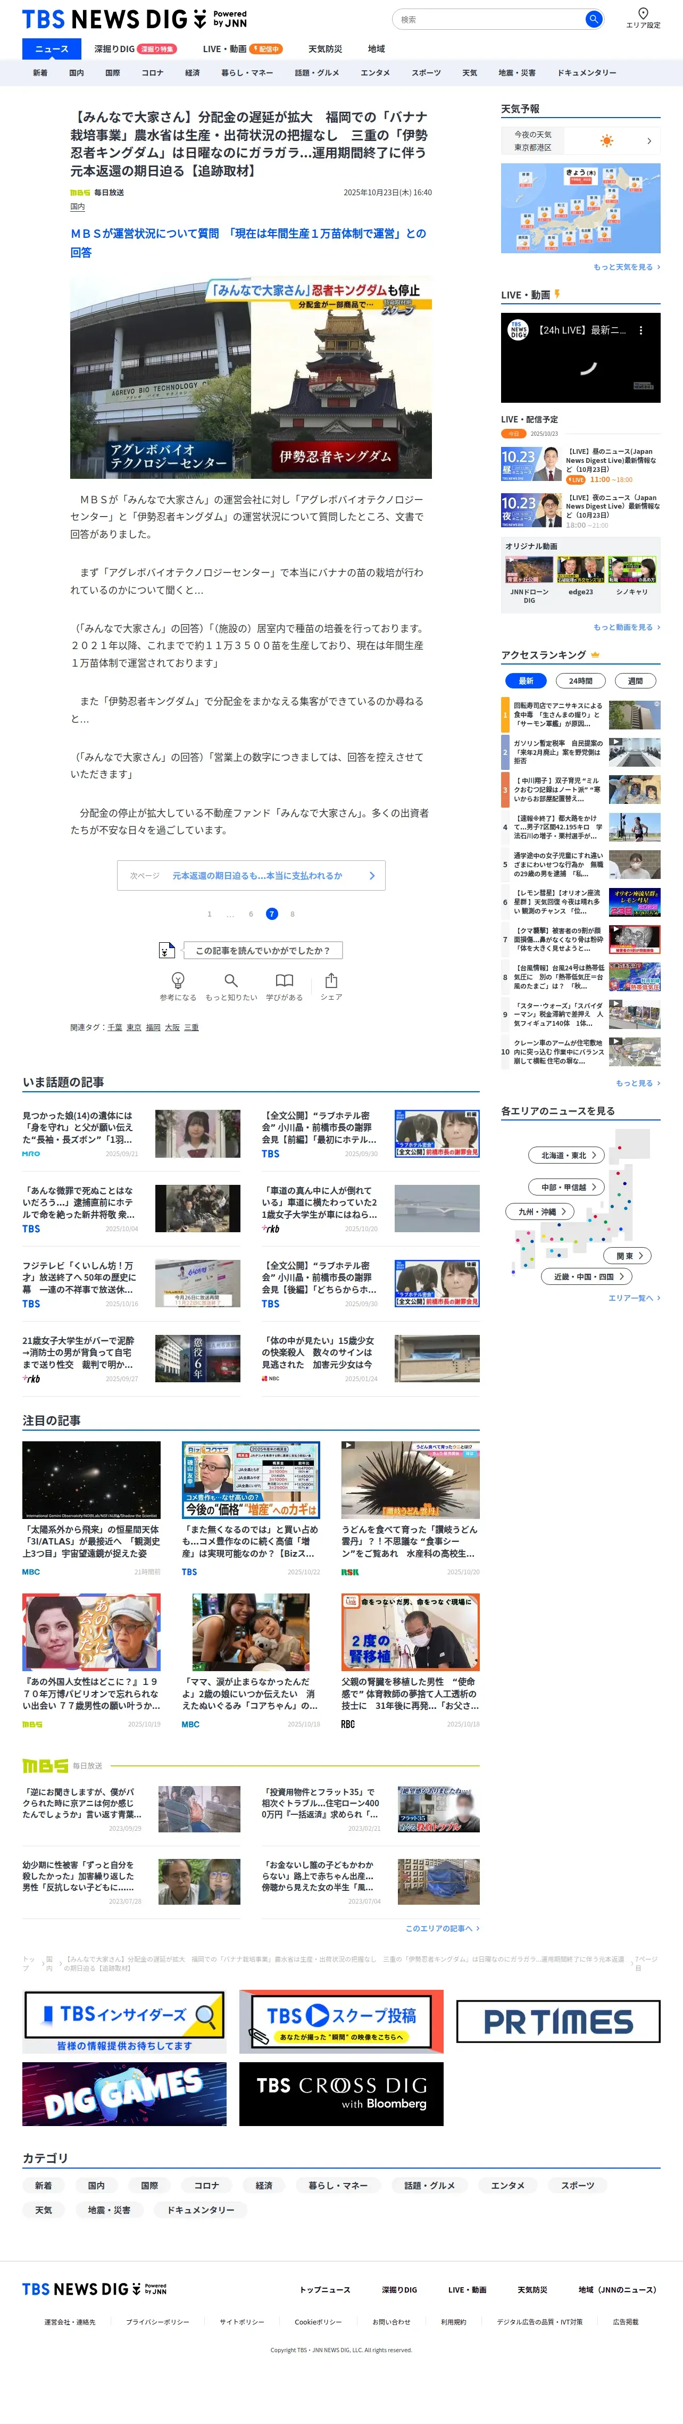Open JNNドローンDIG original video thumbnail
Viewport: 683px width, 2424px height.
click(x=529, y=570)
